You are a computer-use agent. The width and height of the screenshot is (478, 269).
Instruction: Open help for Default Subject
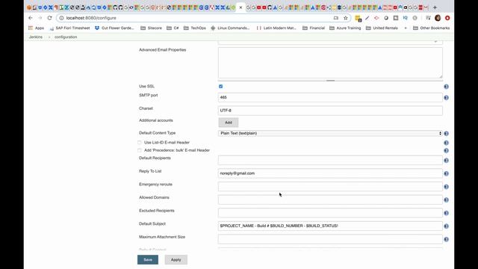pos(446,226)
